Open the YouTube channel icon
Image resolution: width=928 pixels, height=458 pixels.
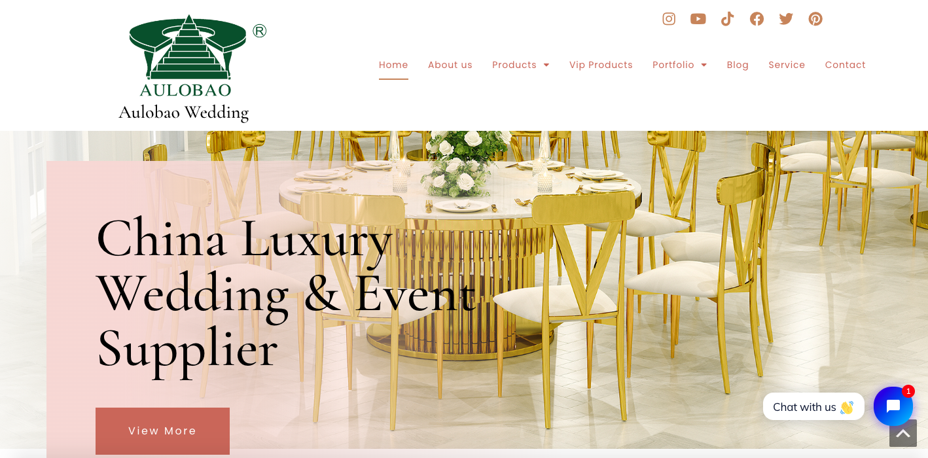pyautogui.click(x=698, y=19)
